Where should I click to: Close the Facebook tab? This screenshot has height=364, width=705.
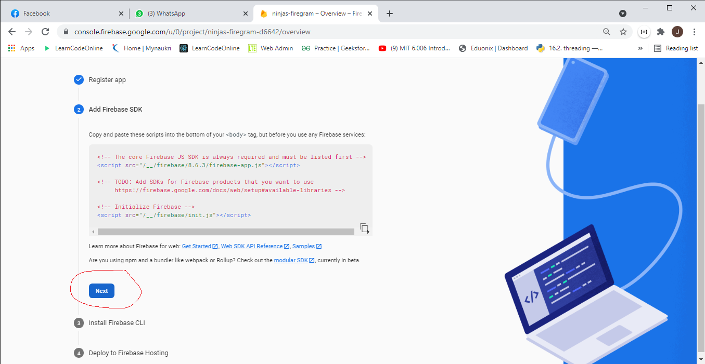[x=121, y=14]
